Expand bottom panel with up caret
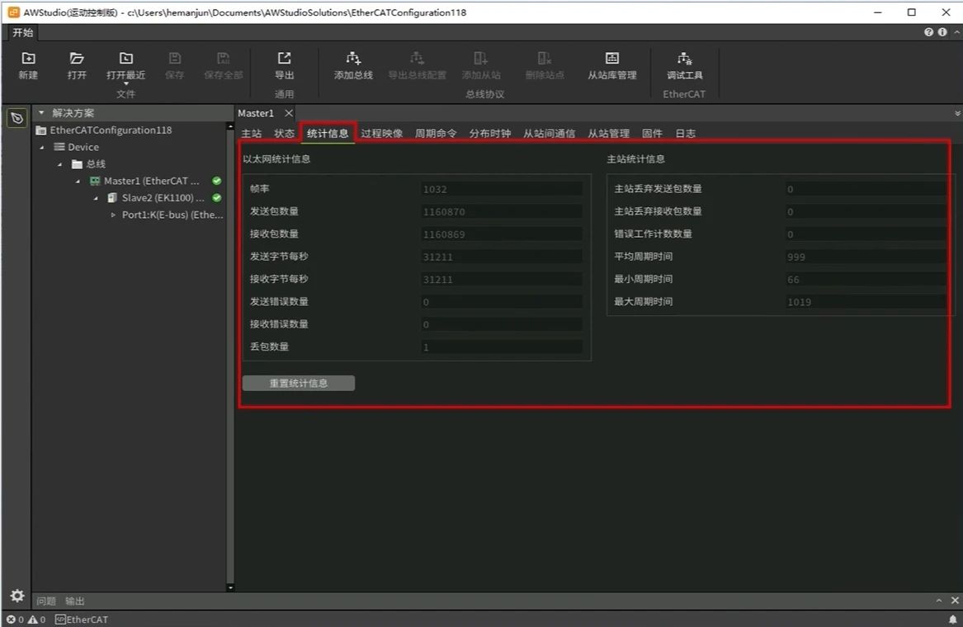Screen dimensions: 963x627 939,601
